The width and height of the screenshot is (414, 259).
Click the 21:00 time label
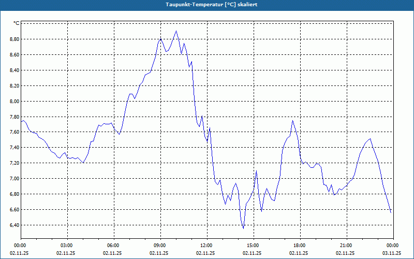[x=347, y=246]
